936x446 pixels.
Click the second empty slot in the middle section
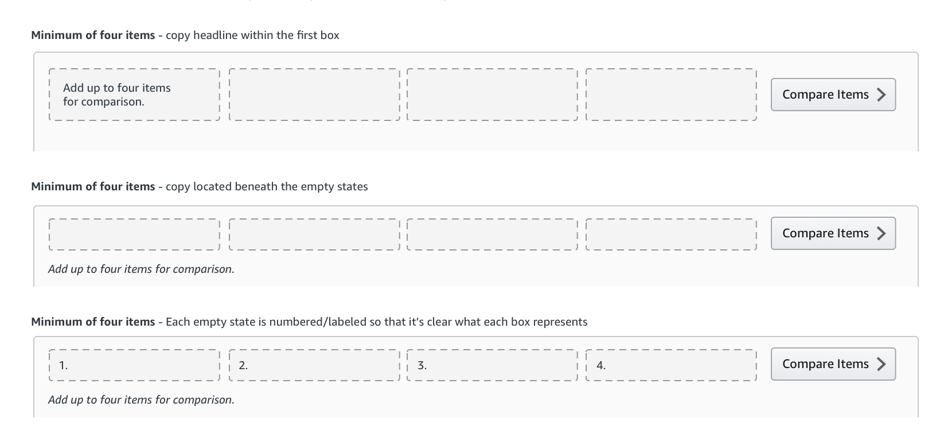coord(314,234)
